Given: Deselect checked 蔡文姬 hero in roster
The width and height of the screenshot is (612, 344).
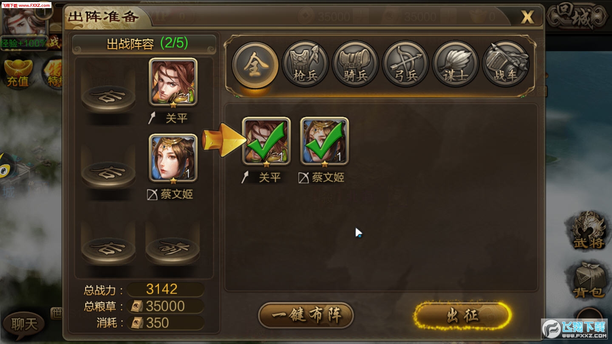Looking at the screenshot, I should (325, 141).
